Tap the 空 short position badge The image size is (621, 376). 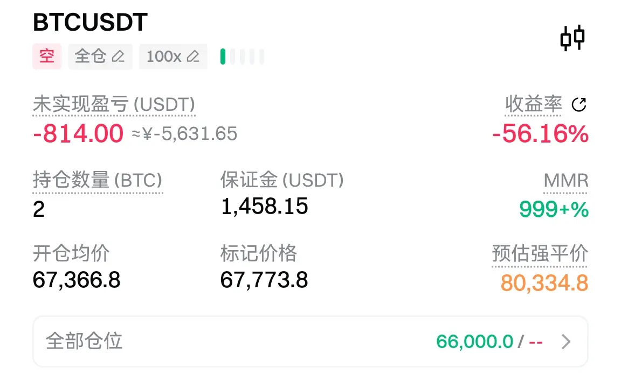pyautogui.click(x=47, y=56)
